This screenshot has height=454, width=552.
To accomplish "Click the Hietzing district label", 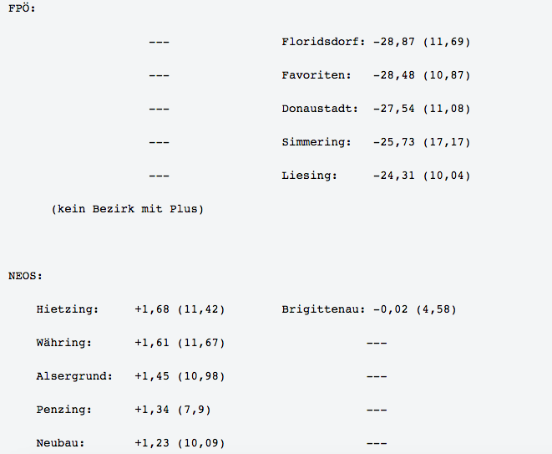I will point(68,309).
